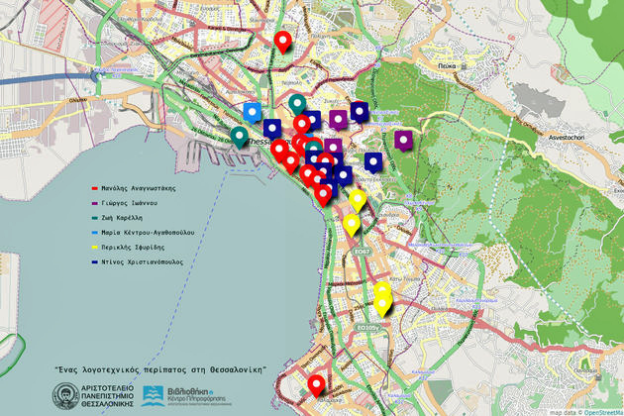Select legend label Γιώργος Ιωάννου
The width and height of the screenshot is (624, 416).
[x=130, y=203]
